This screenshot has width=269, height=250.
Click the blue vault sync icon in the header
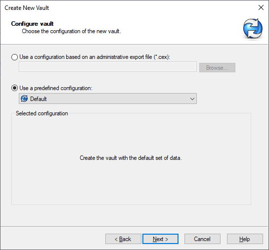pos(253,29)
